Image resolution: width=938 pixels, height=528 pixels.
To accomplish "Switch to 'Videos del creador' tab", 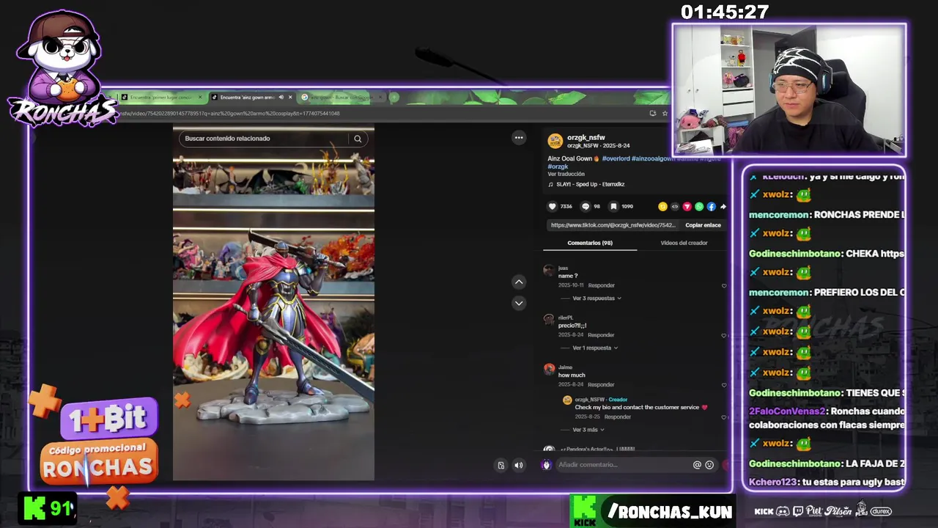I will (684, 243).
